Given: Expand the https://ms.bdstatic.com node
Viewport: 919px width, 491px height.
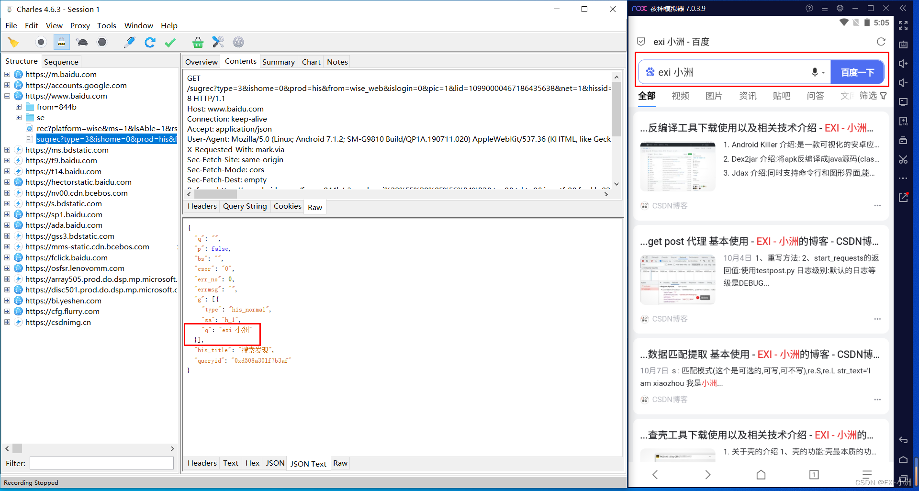Looking at the screenshot, I should pos(7,150).
